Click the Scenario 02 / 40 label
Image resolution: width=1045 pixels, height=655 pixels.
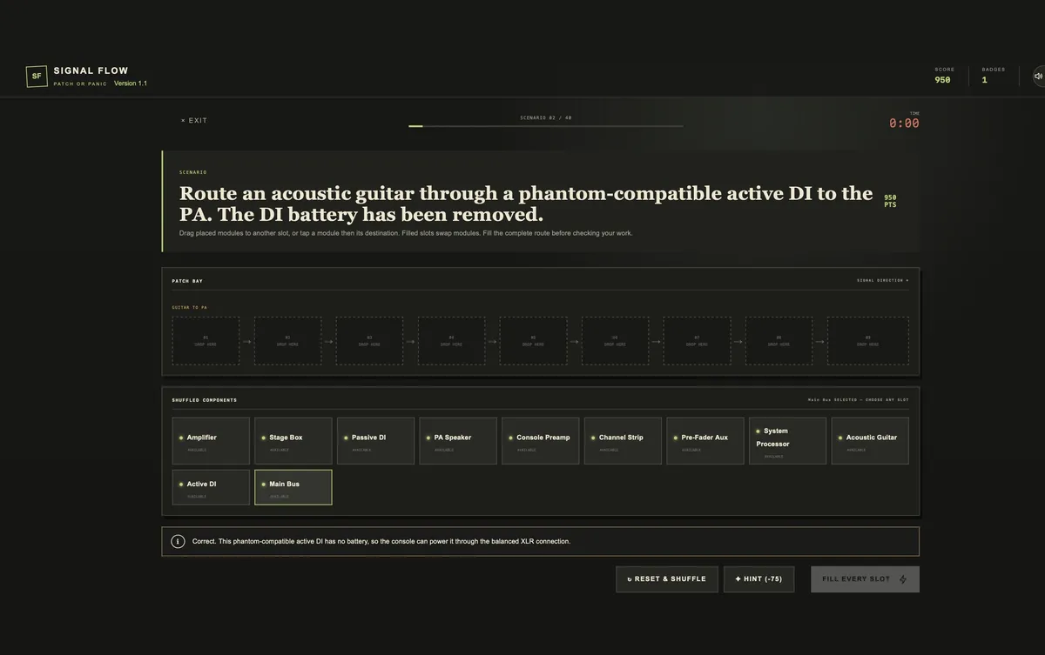point(546,117)
